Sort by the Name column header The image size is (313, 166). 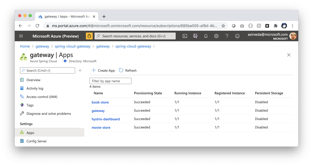(98, 93)
